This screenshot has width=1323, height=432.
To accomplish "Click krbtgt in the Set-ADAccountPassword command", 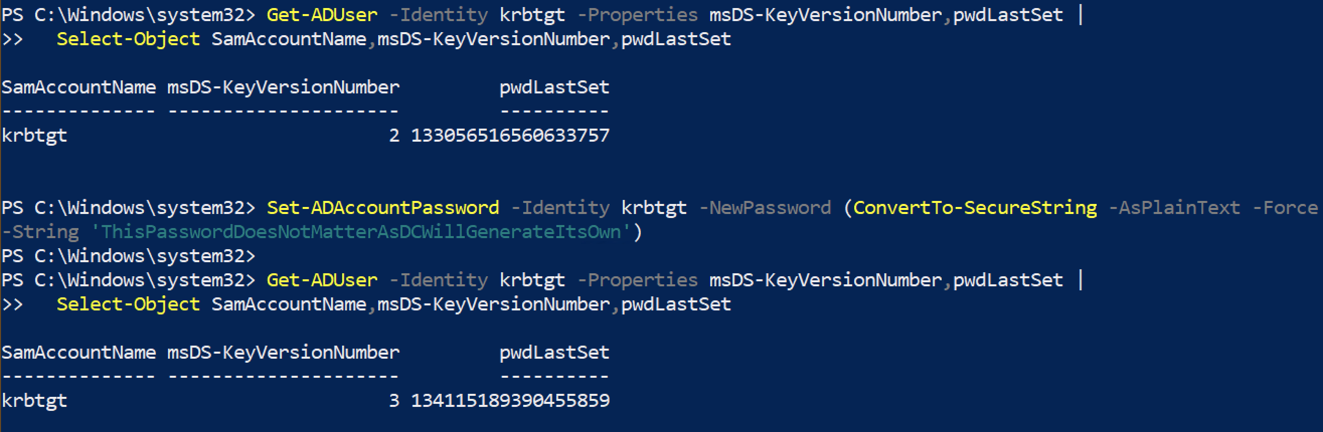I will point(654,208).
